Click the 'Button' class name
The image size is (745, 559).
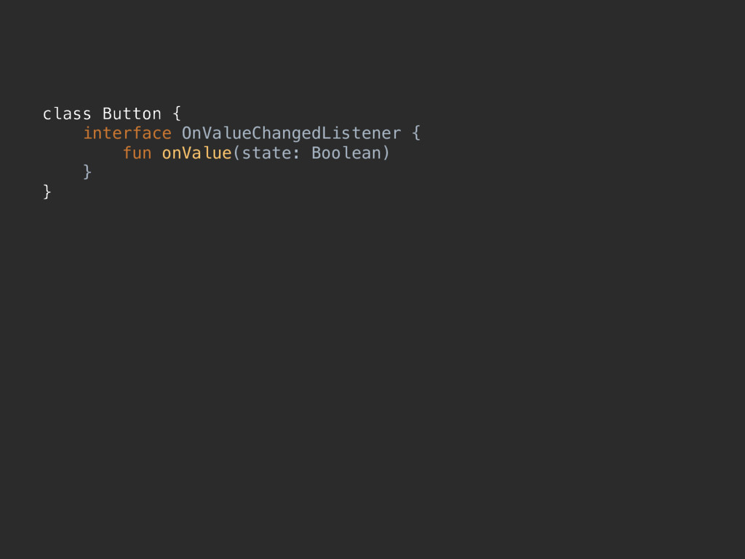[132, 114]
